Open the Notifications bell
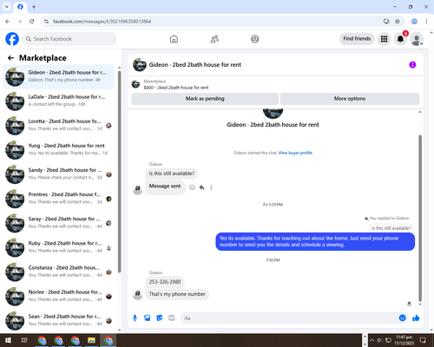This screenshot has height=347, width=434. (x=400, y=39)
